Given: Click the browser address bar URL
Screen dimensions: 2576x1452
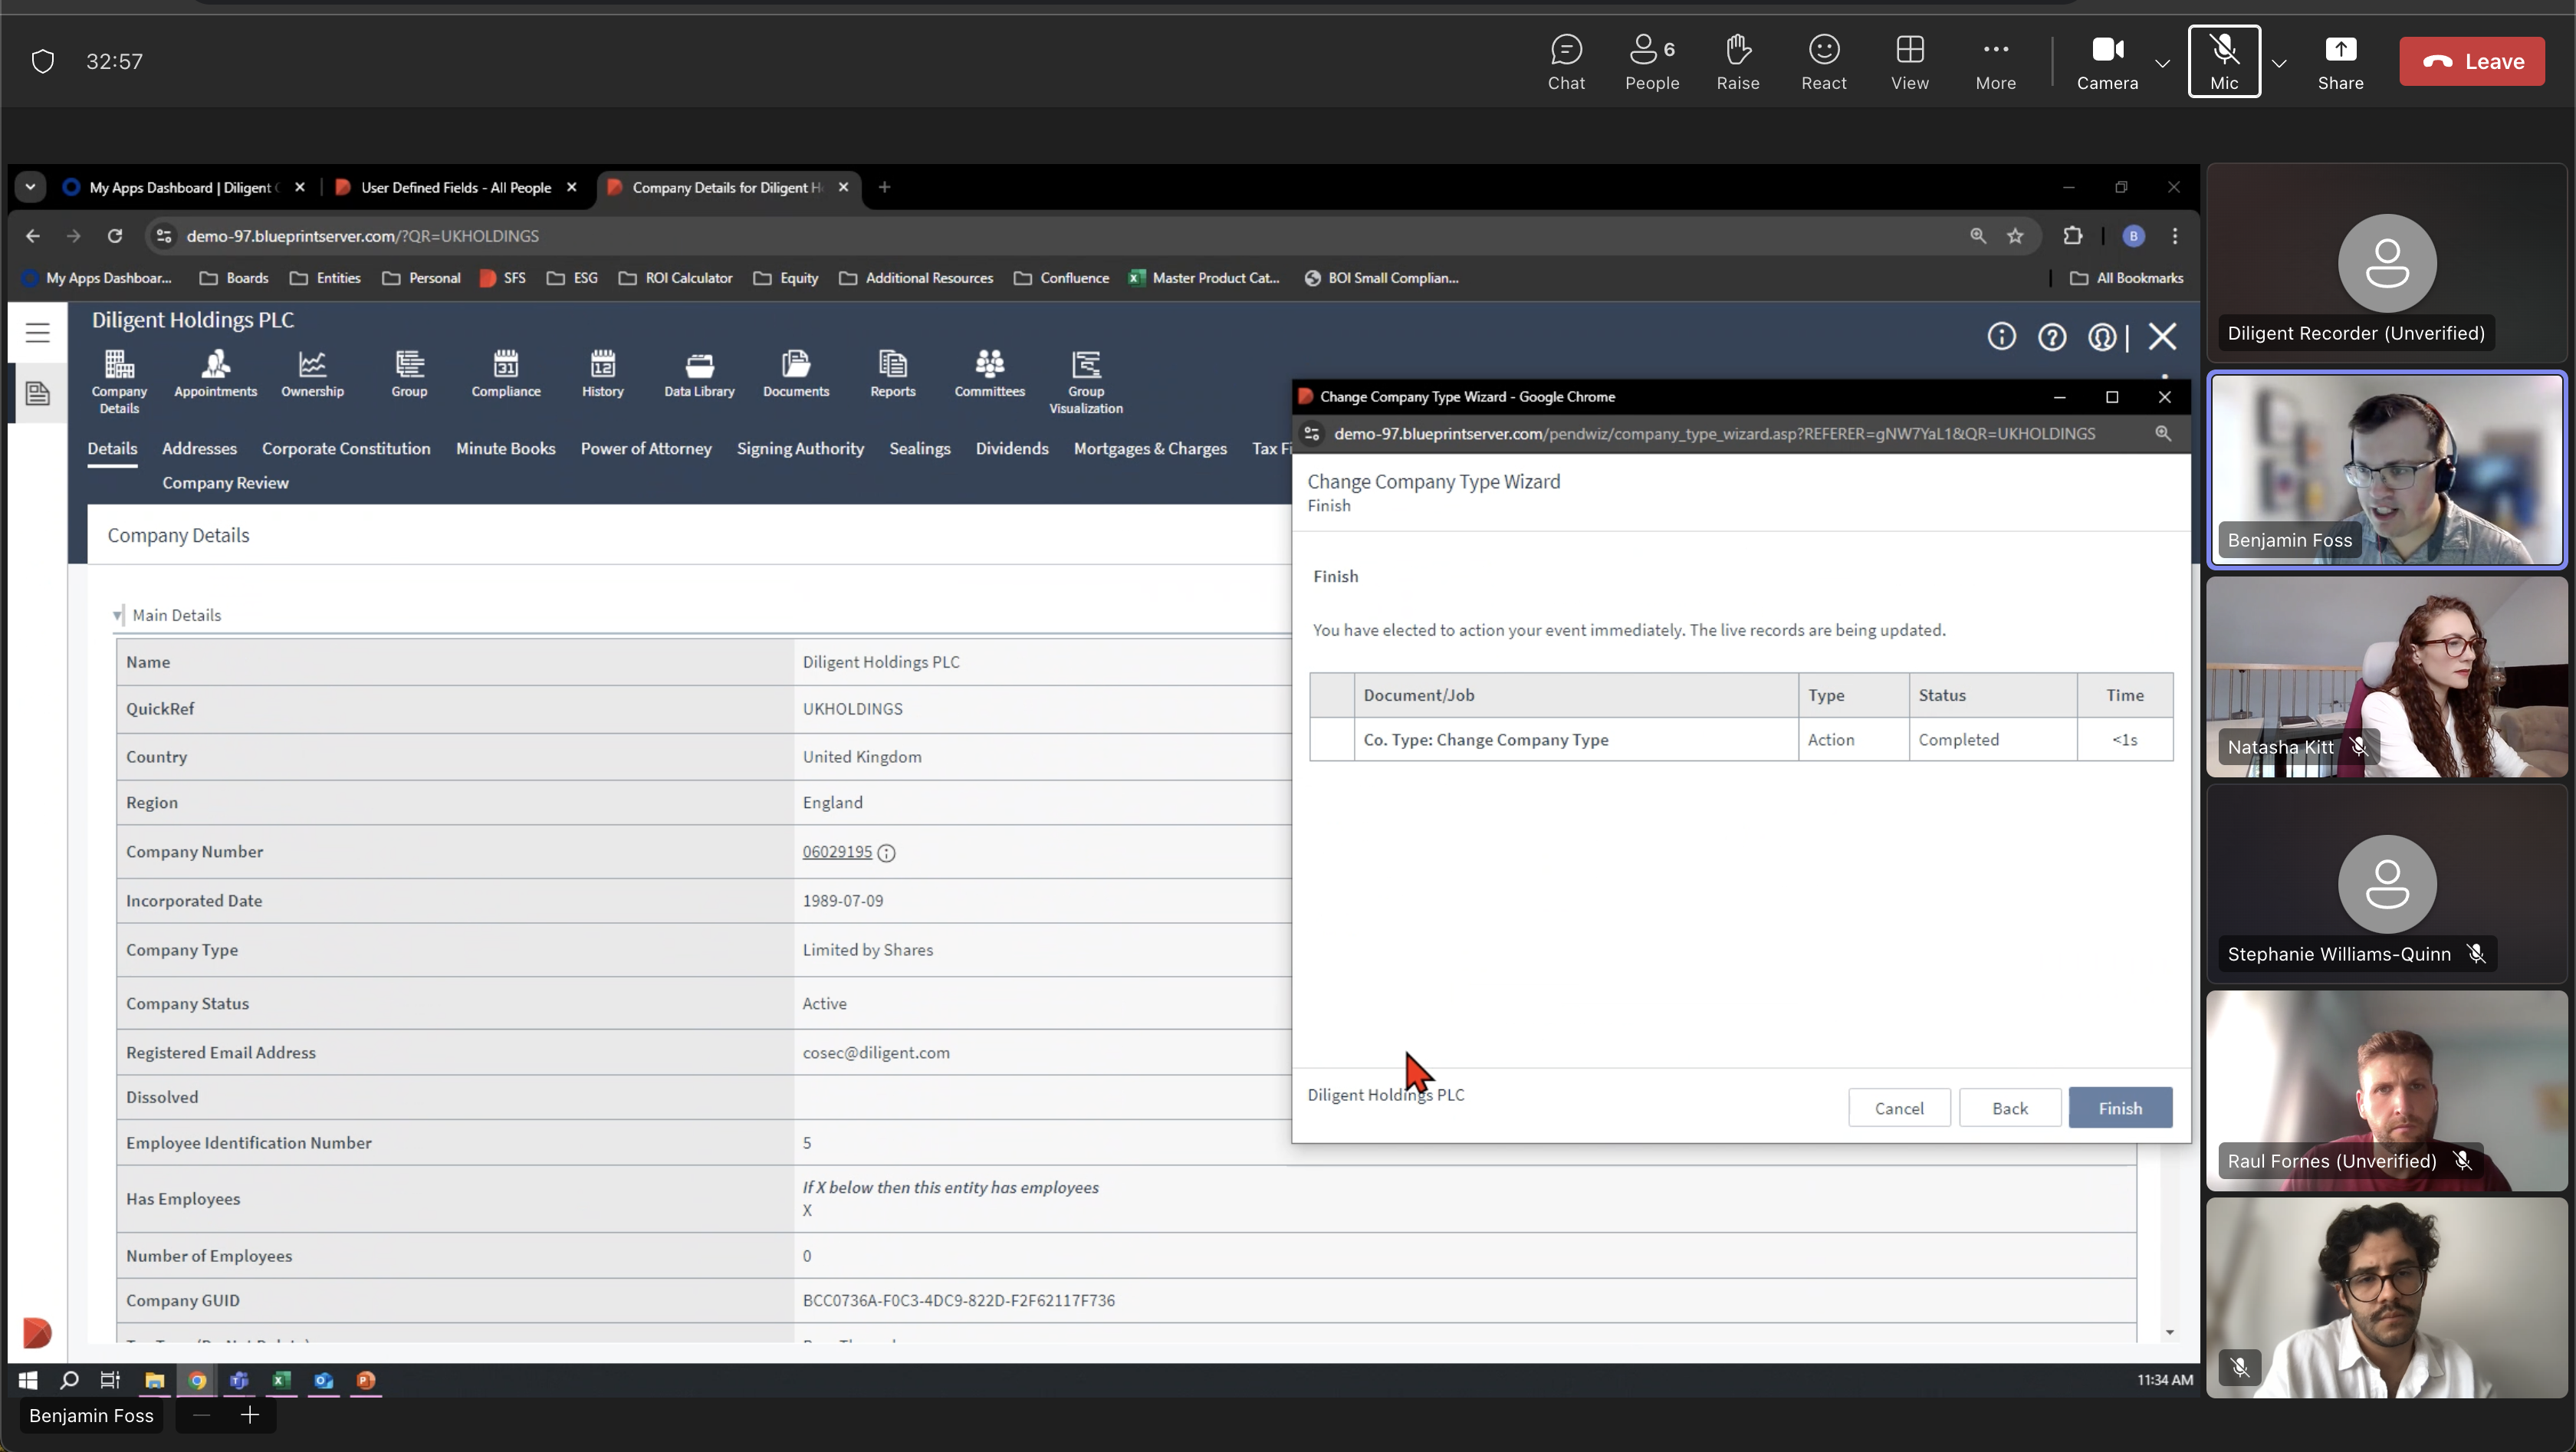Looking at the screenshot, I should [x=363, y=237].
